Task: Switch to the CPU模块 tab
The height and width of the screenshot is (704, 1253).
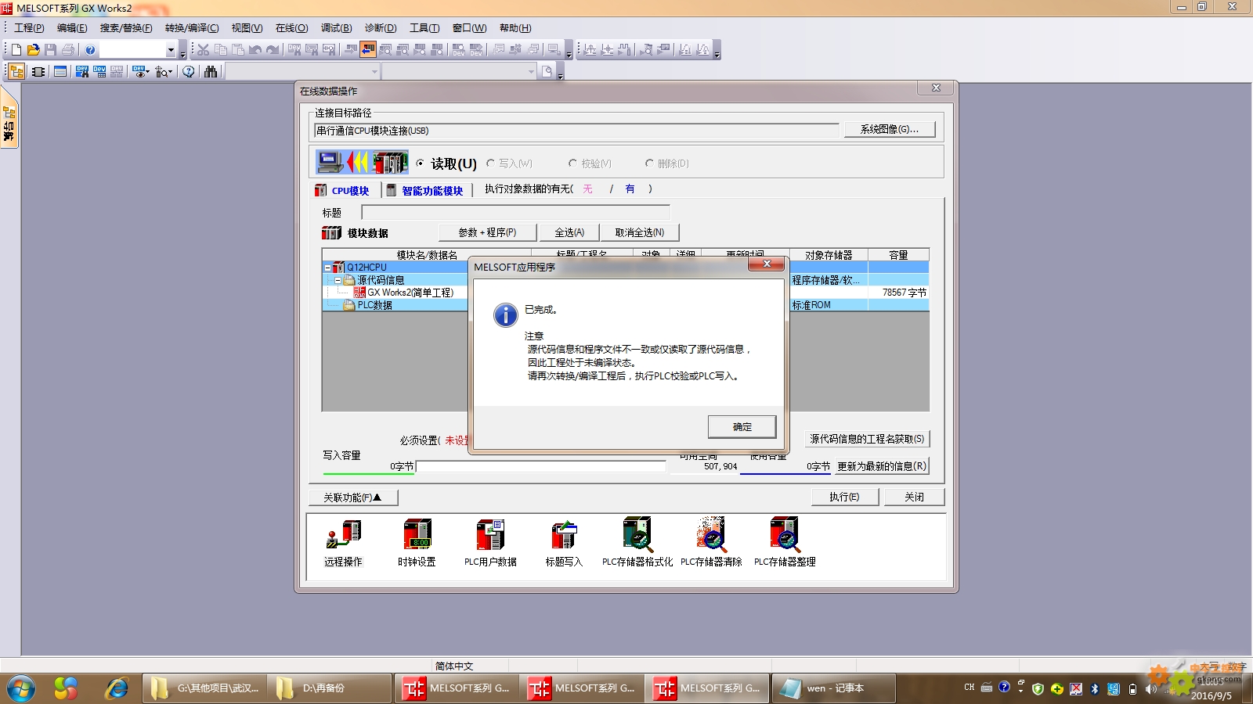Action: (342, 190)
